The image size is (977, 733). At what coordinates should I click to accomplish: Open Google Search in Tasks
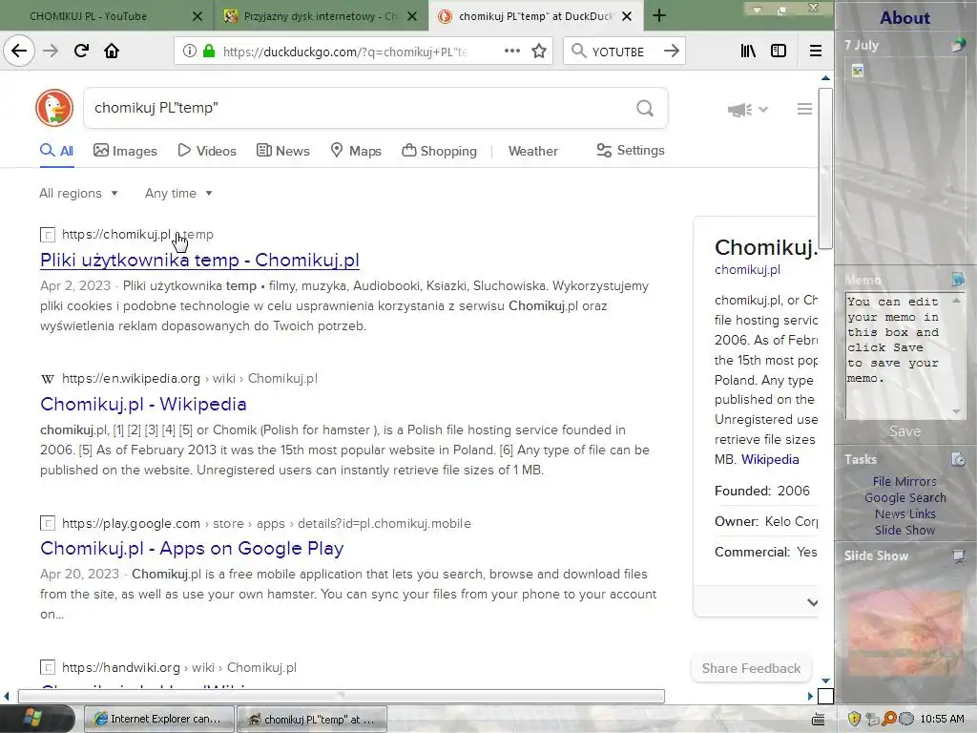(904, 497)
